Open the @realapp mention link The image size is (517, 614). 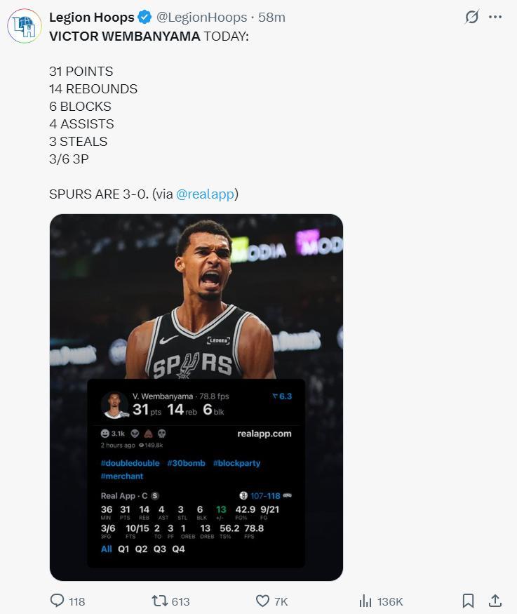click(205, 194)
